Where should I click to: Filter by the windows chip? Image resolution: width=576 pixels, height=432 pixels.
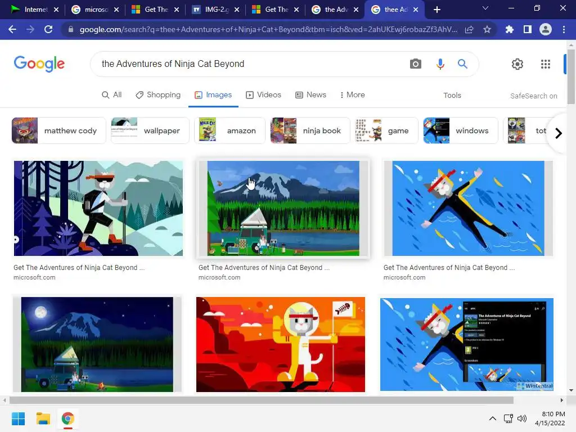[x=461, y=130]
